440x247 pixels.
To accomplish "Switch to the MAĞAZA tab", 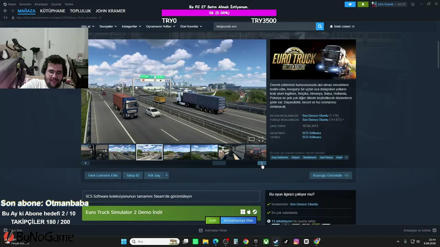I will point(26,11).
